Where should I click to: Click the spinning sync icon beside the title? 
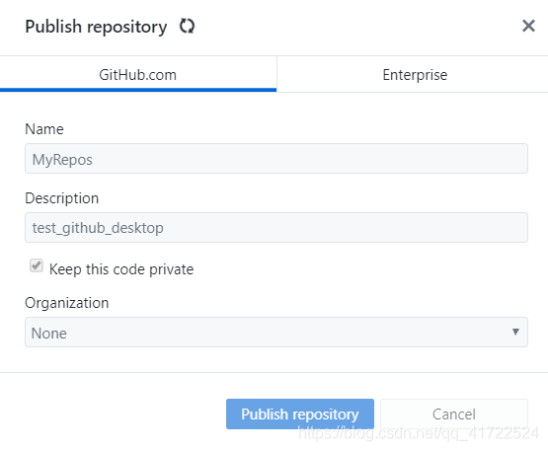187,27
